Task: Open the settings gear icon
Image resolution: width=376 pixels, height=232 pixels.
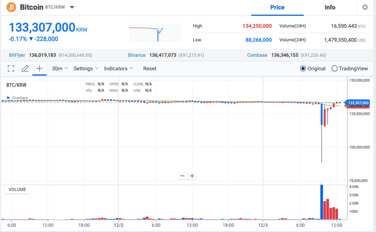Action: tap(365, 7)
